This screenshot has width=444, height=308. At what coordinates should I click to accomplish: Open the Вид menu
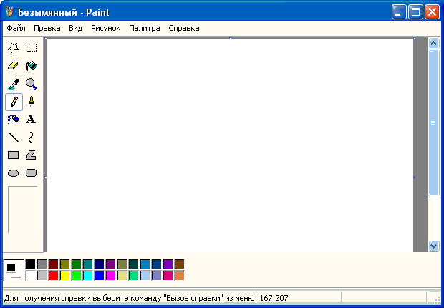[x=76, y=29]
